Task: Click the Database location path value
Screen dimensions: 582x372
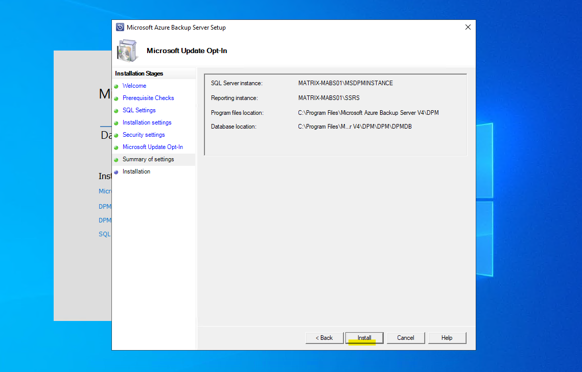Action: coord(355,127)
